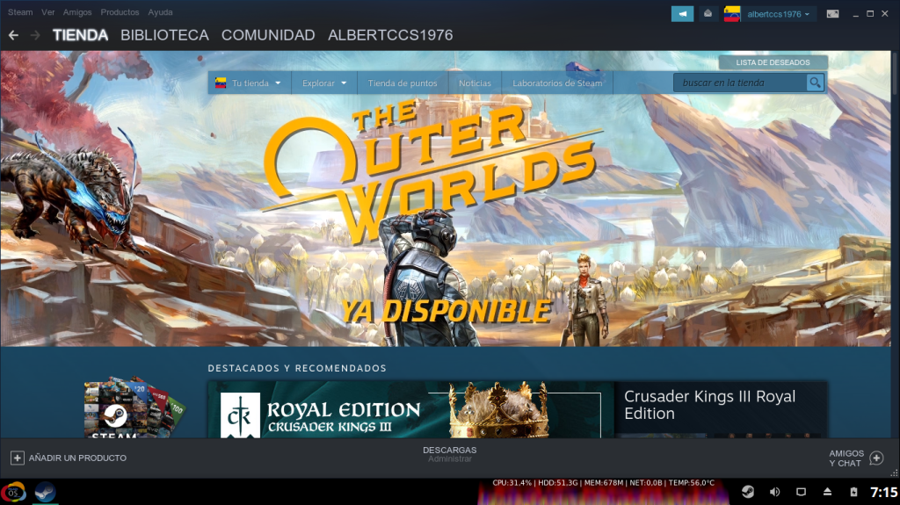
Task: Open the volume speaker tray icon
Action: 774,491
